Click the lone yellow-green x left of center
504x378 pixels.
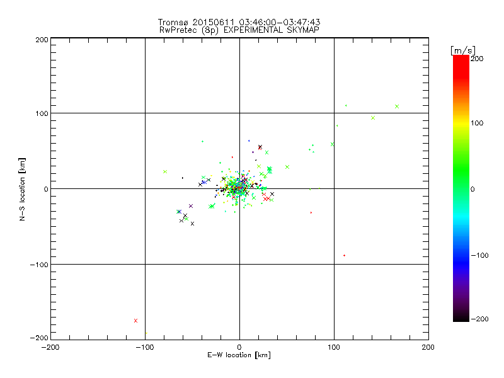pyautogui.click(x=165, y=171)
